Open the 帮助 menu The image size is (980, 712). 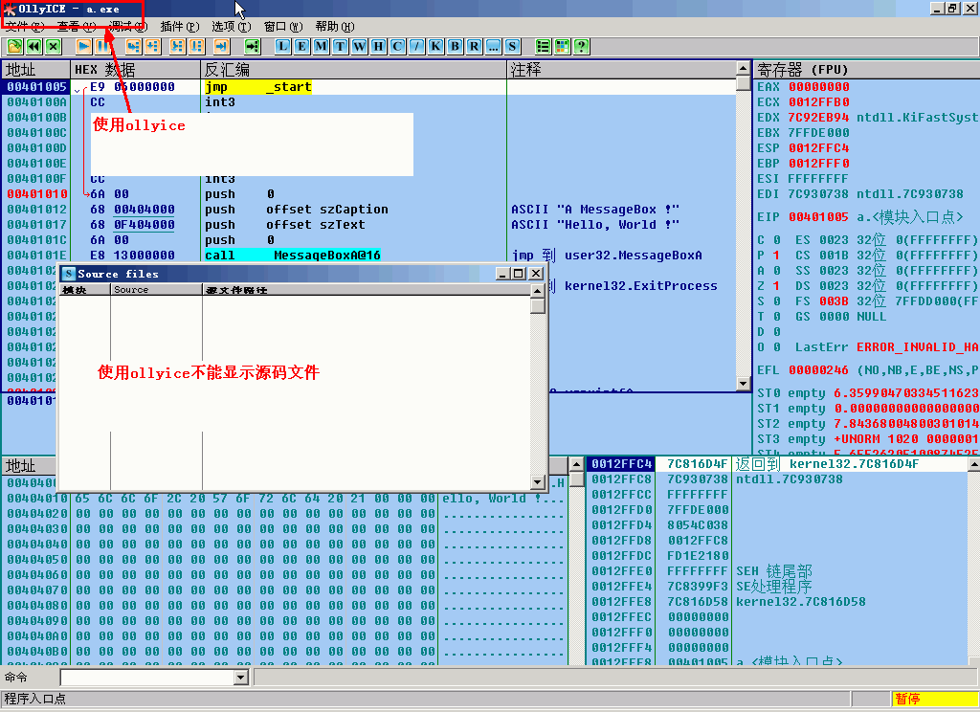pyautogui.click(x=334, y=26)
